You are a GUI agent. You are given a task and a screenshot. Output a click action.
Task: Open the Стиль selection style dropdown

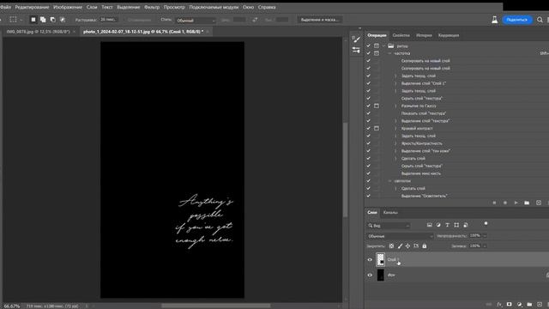click(196, 21)
